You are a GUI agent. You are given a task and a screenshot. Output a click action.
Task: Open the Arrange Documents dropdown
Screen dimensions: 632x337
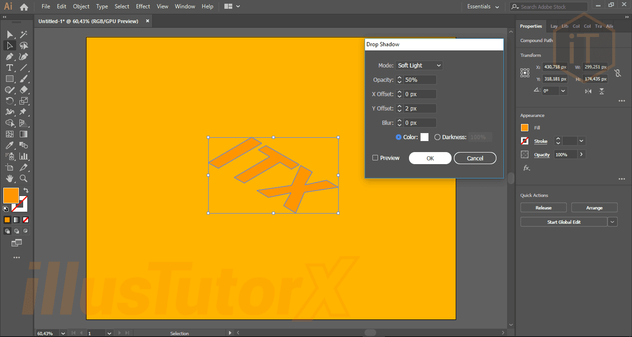pyautogui.click(x=232, y=6)
